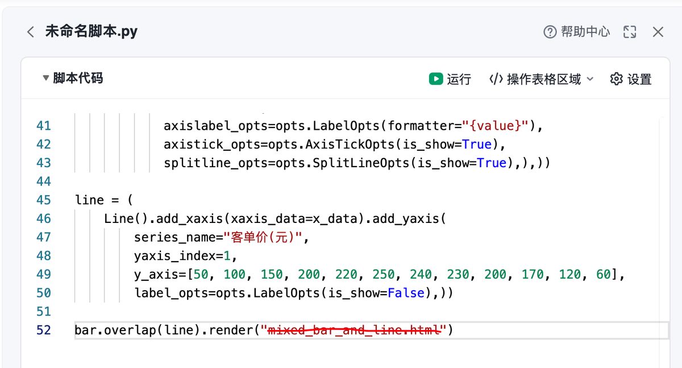Click the code brackets icon for 操作表格区域
Screen dimensions: 682x368
496,79
